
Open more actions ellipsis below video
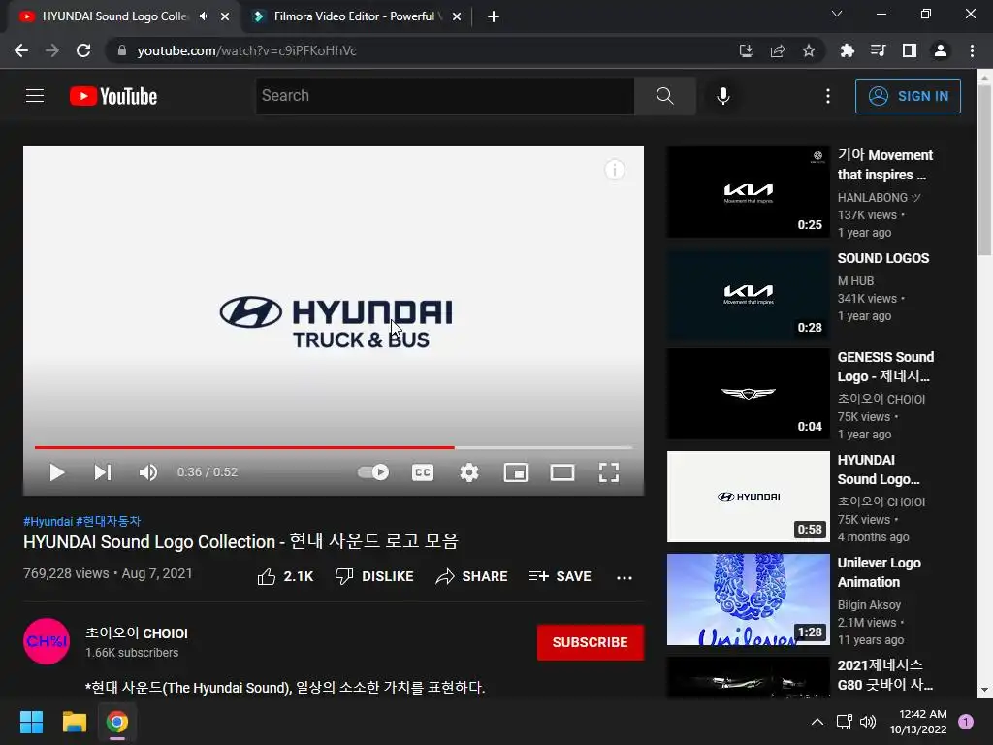[x=625, y=577]
